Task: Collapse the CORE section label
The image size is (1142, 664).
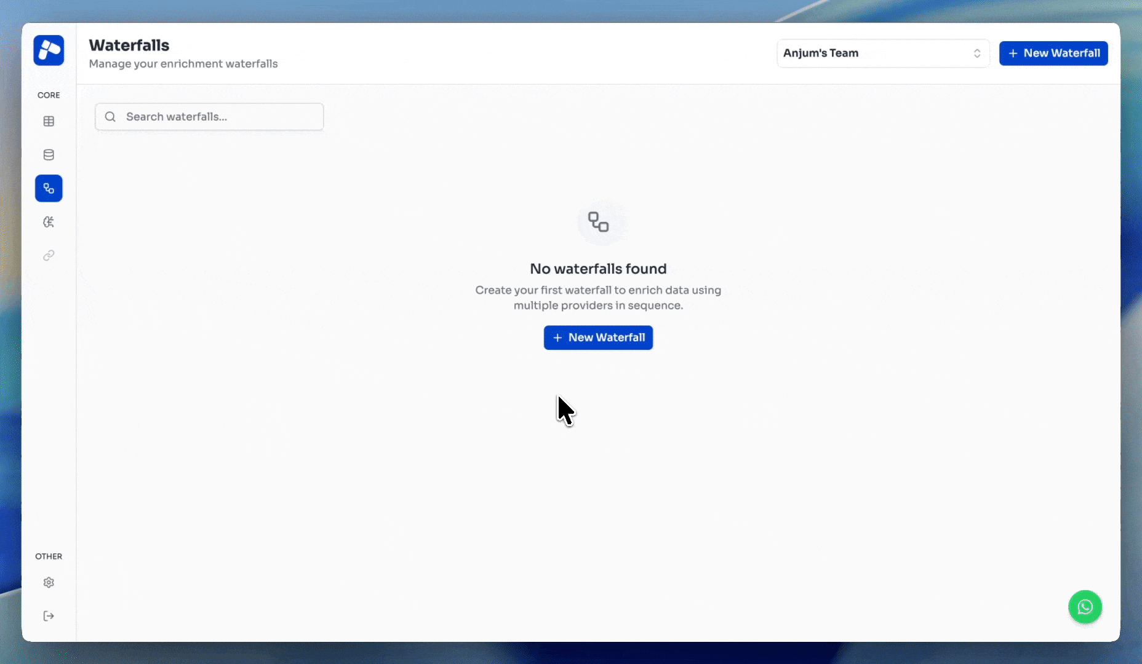Action: (x=49, y=95)
